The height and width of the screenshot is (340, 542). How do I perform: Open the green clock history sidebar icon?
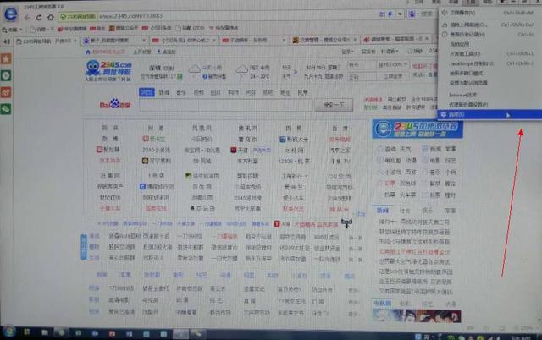point(6,75)
